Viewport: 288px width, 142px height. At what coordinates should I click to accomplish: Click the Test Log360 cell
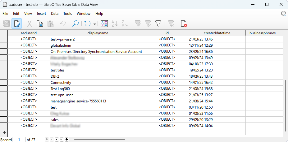[98, 89]
